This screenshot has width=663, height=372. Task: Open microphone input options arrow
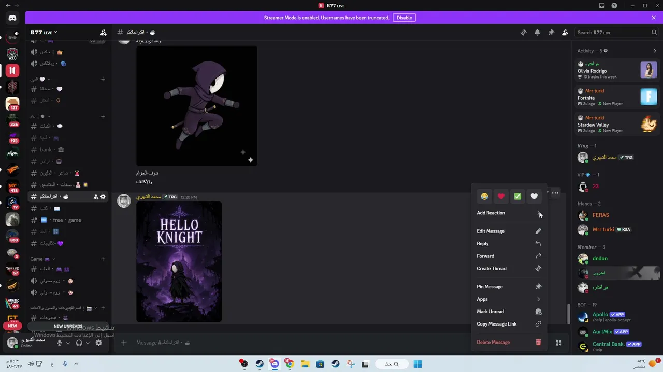pos(67,343)
